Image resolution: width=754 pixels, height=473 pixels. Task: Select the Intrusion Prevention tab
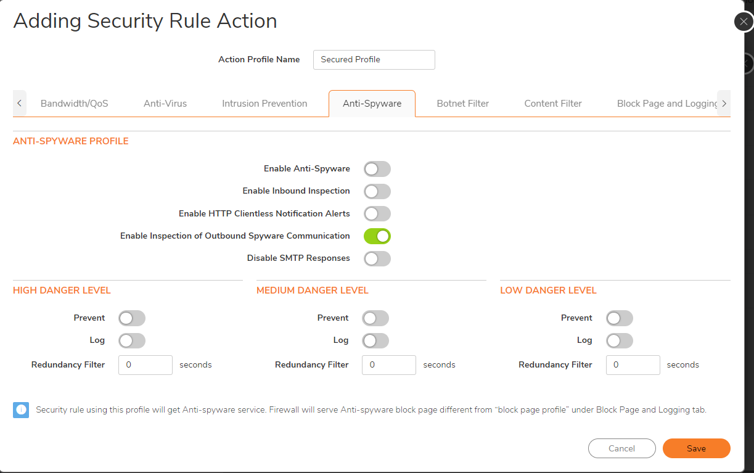click(x=264, y=103)
